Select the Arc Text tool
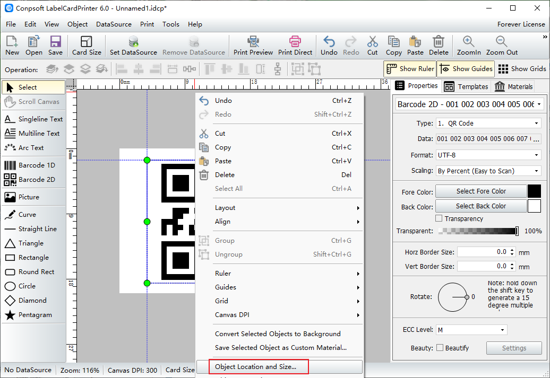 tap(33, 148)
